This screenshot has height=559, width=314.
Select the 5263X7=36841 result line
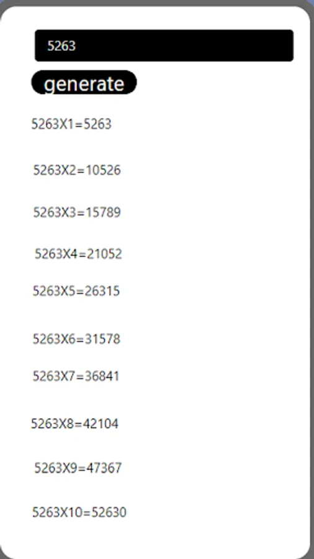point(76,376)
